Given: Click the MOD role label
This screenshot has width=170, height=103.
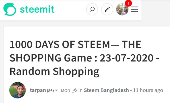Looking at the screenshot, I should pos(66,91).
